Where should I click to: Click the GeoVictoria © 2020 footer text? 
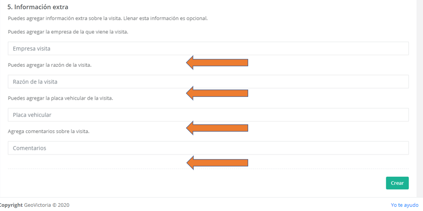tap(47, 205)
